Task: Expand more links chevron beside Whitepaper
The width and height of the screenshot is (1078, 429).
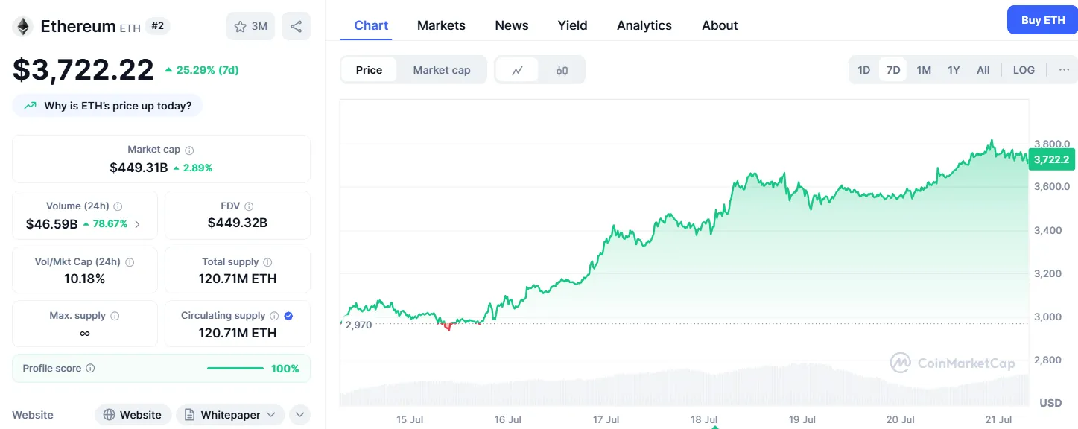Action: click(299, 415)
